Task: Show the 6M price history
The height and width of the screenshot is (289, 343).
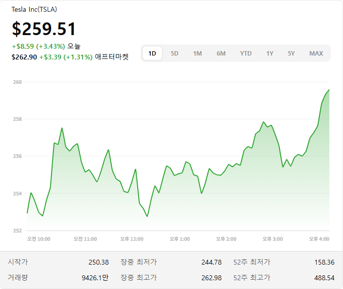Action: pyautogui.click(x=221, y=53)
